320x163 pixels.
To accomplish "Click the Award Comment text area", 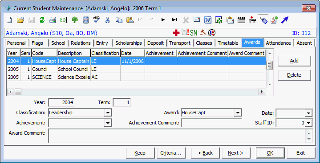I will [177, 136].
